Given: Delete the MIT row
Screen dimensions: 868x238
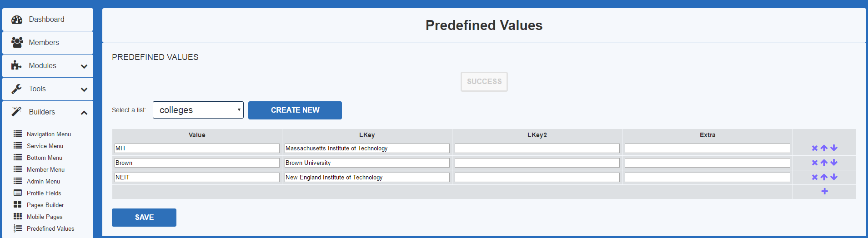Looking at the screenshot, I should (814, 148).
